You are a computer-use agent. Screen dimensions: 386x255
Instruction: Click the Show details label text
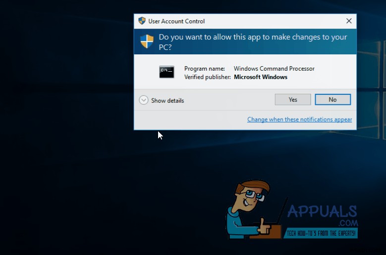click(x=167, y=101)
